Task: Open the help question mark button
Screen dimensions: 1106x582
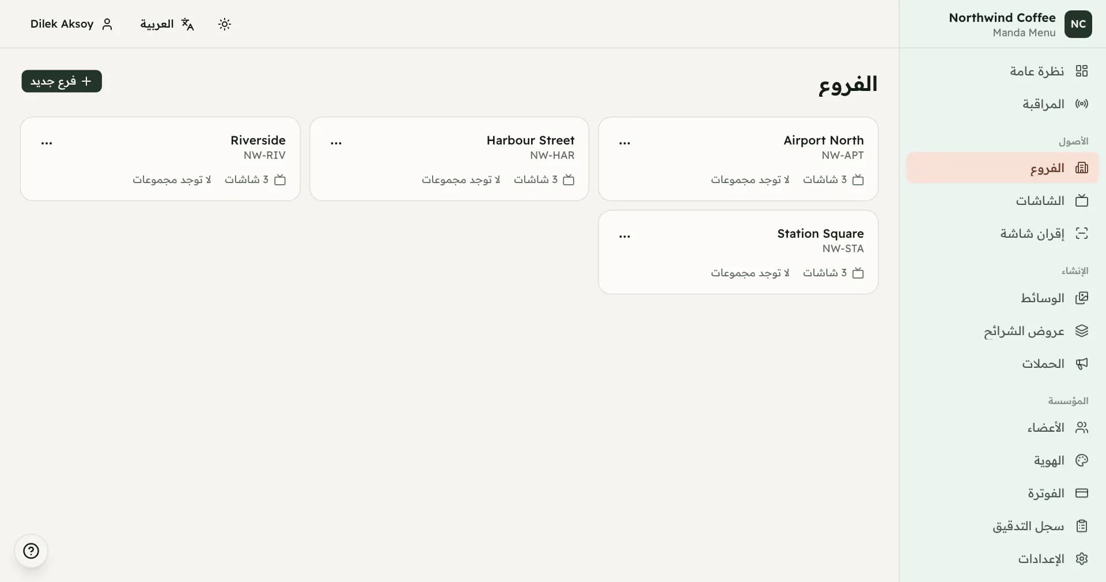Action: (x=31, y=551)
